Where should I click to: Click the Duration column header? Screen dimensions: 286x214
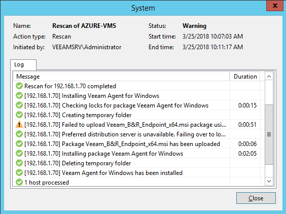[245, 77]
